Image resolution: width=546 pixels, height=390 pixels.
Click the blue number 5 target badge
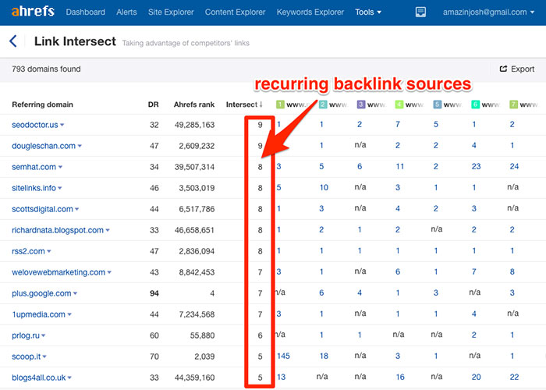coord(438,104)
